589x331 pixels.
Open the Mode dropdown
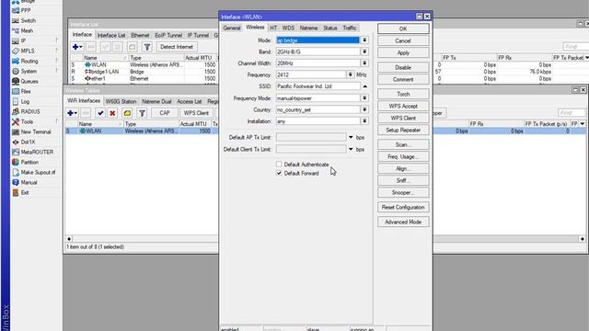[364, 40]
